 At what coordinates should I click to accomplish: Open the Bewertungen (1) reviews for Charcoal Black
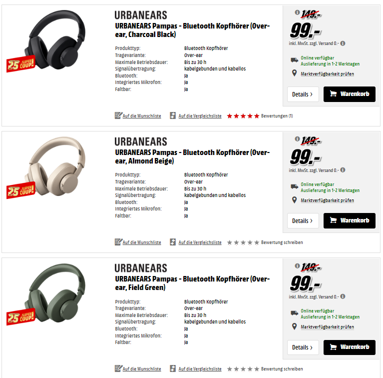[x=277, y=115]
